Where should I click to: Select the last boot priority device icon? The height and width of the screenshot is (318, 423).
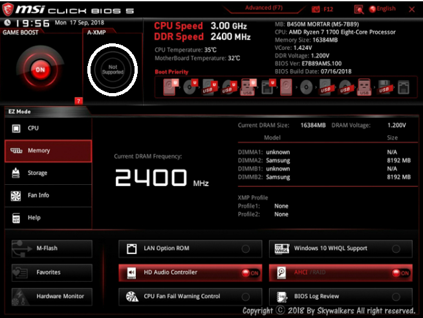(x=402, y=87)
